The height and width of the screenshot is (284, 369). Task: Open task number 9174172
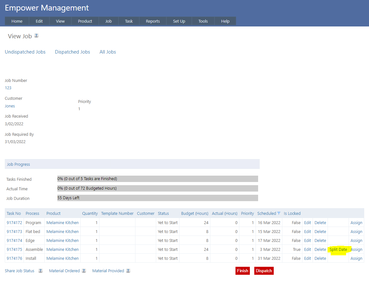14,223
